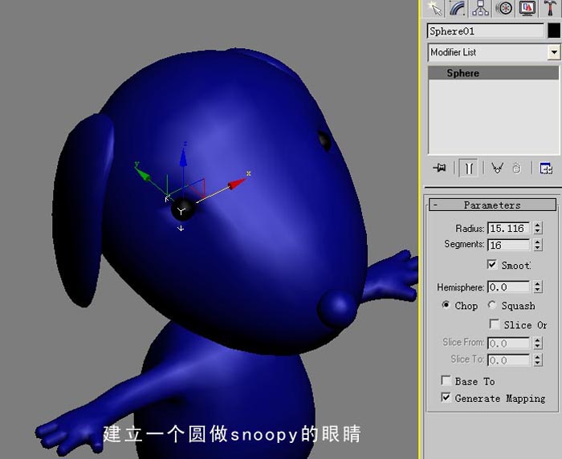Enable the Slice On checkbox
Viewport: 562px width, 459px height.
pyautogui.click(x=495, y=324)
